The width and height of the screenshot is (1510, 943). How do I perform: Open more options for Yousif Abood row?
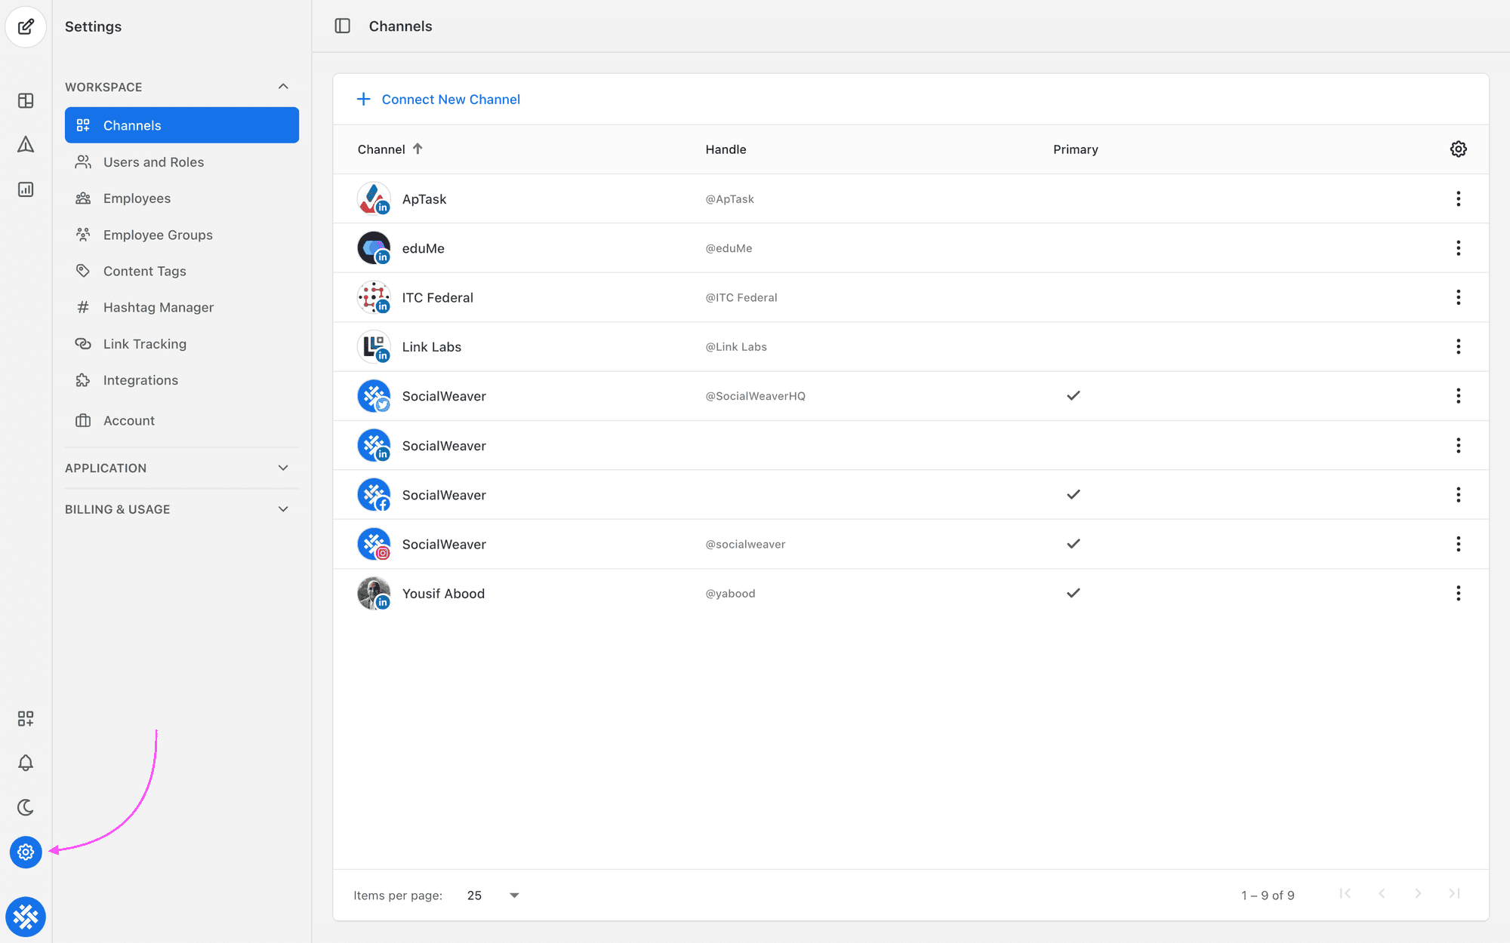click(x=1458, y=593)
